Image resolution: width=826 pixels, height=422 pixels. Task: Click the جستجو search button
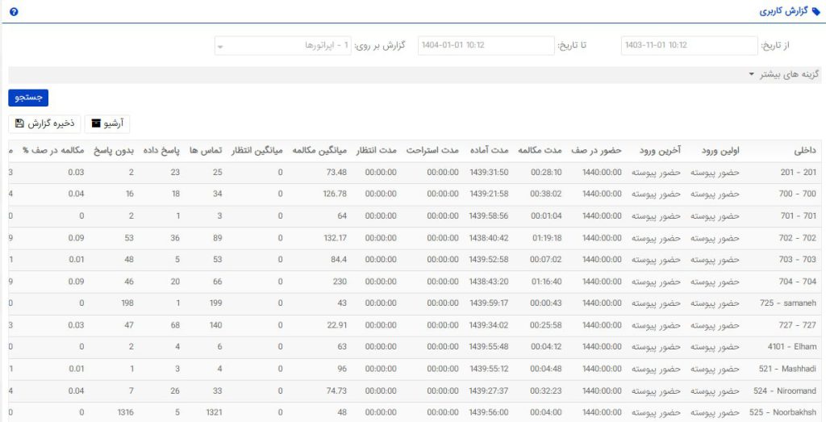click(28, 98)
